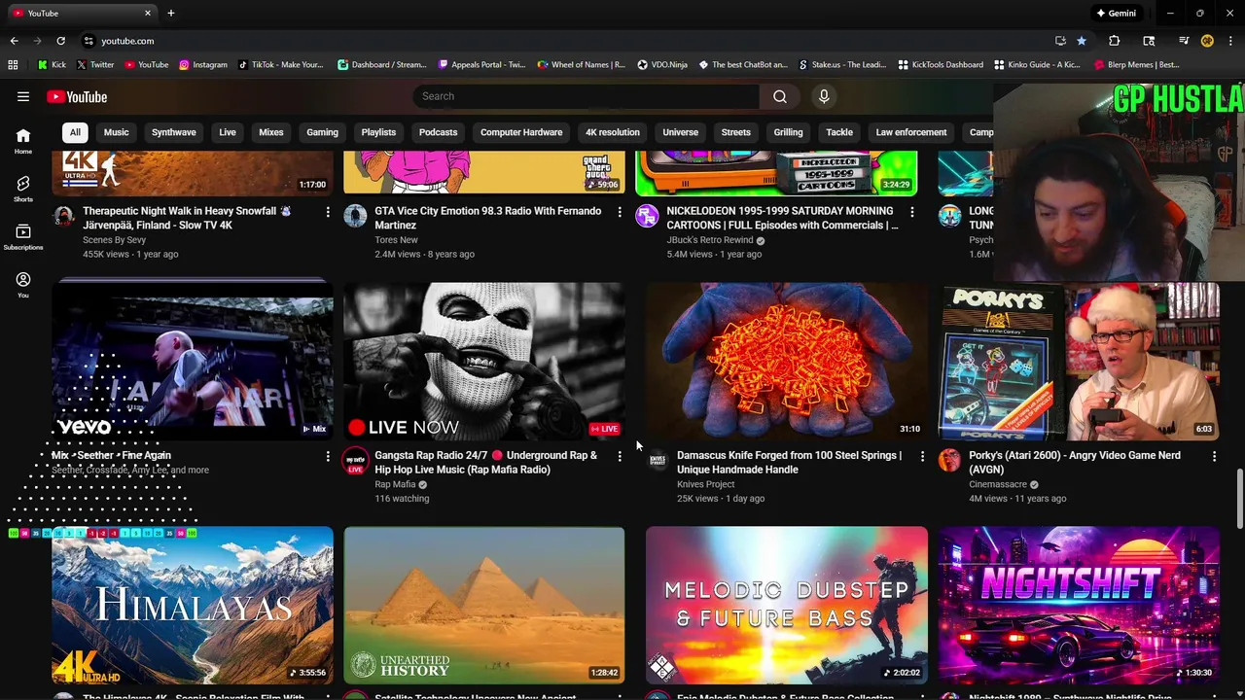Image resolution: width=1245 pixels, height=700 pixels.
Task: Play the Nightshift synthwave thumbnail
Action: [x=1079, y=606]
